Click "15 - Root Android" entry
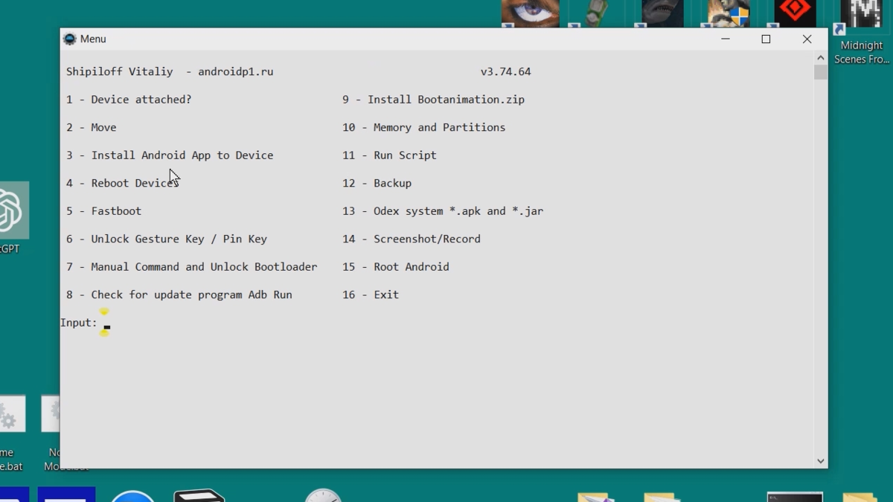This screenshot has width=893, height=502. [x=396, y=267]
